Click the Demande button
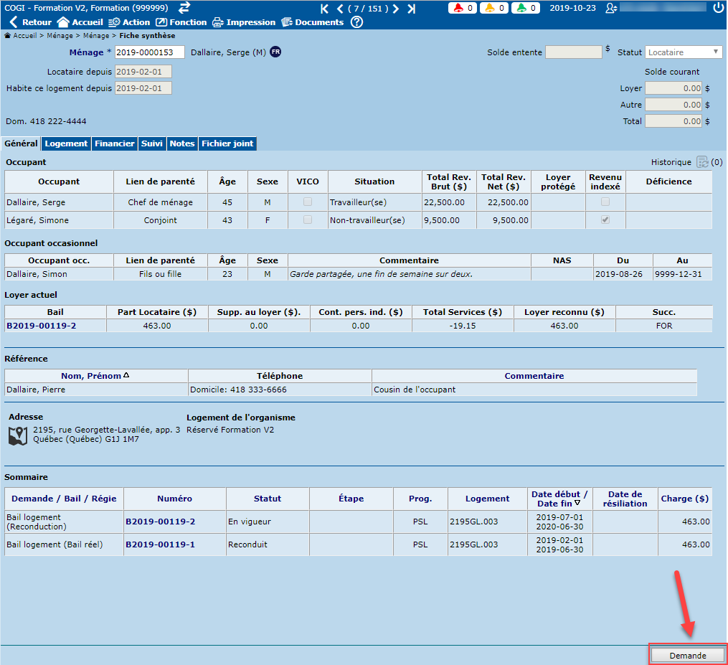Screen dimensions: 728x665 point(687,655)
